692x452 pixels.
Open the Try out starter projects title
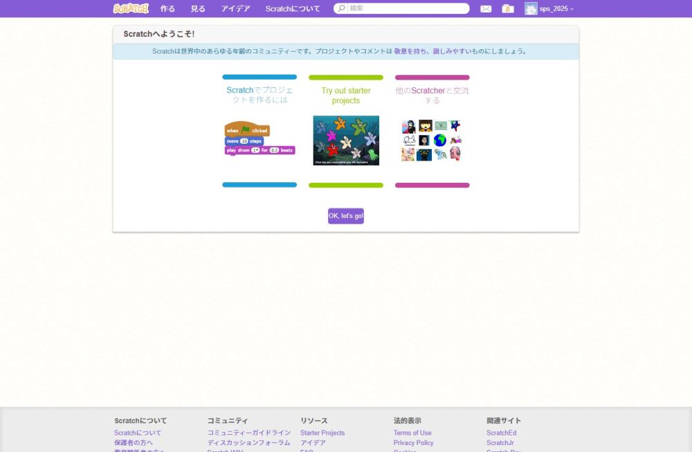tap(346, 96)
